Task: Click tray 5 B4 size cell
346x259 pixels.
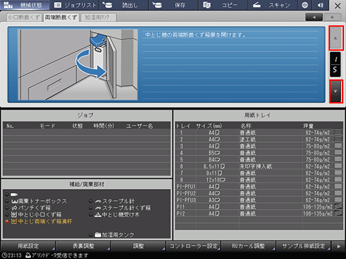Action: click(x=214, y=160)
